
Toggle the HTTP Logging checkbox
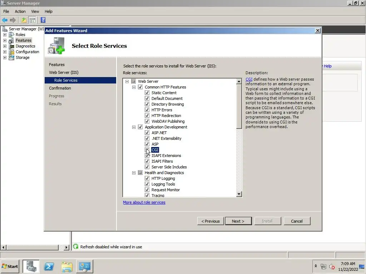pos(147,178)
